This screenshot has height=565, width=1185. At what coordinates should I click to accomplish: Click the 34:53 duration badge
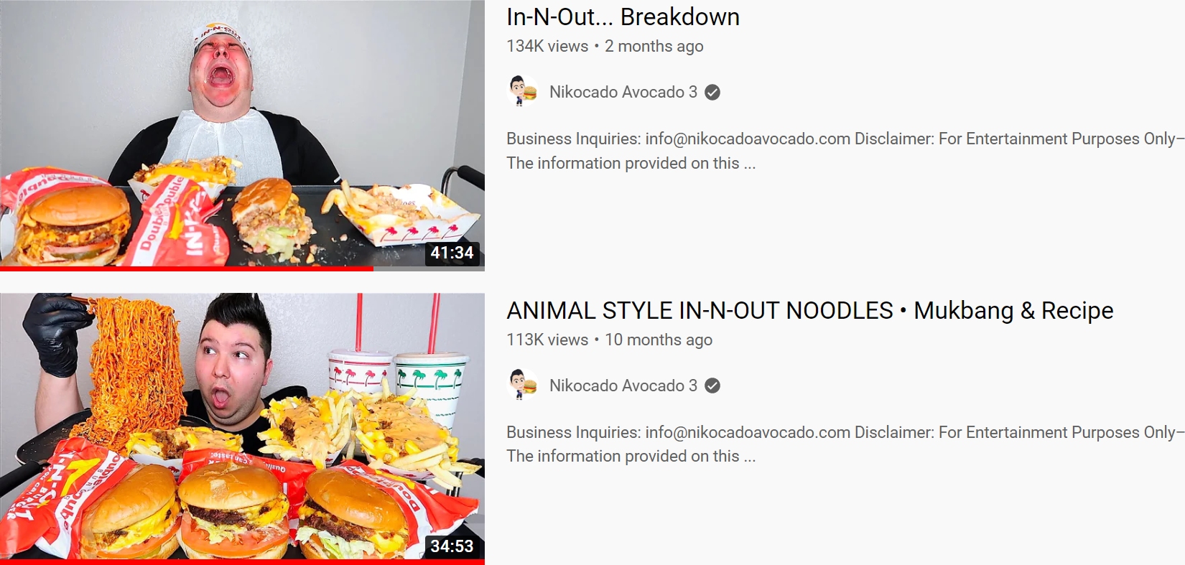[452, 546]
